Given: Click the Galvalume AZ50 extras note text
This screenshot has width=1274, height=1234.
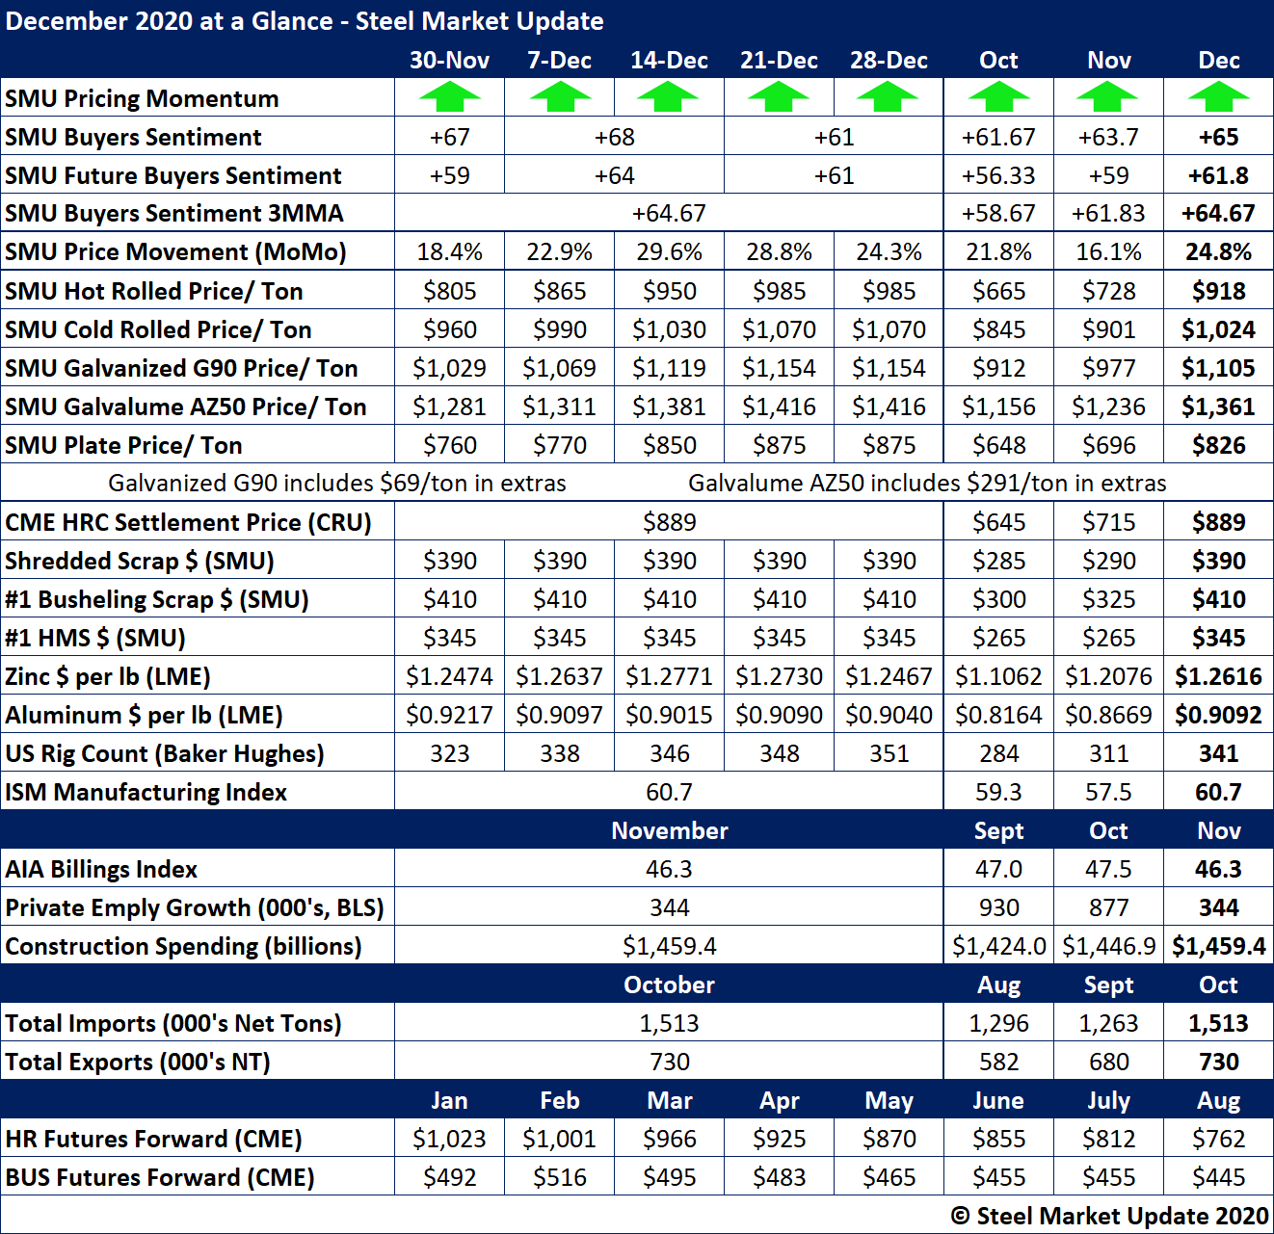Looking at the screenshot, I should (927, 483).
